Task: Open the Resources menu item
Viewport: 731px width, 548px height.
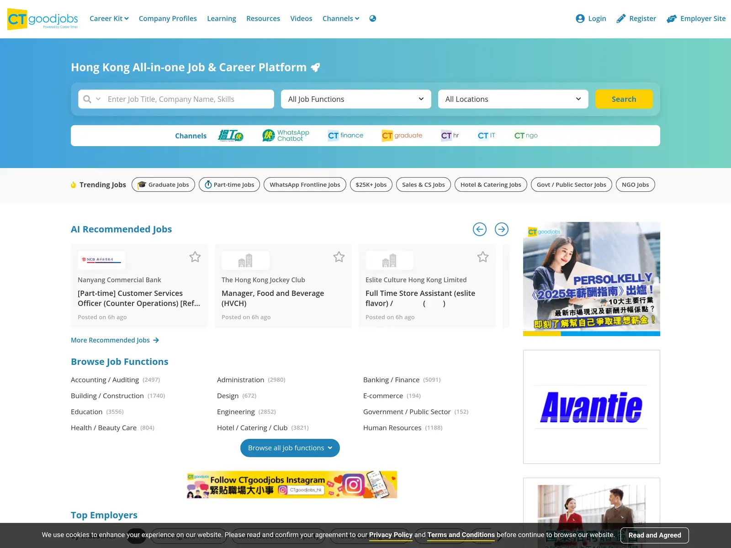Action: tap(263, 19)
